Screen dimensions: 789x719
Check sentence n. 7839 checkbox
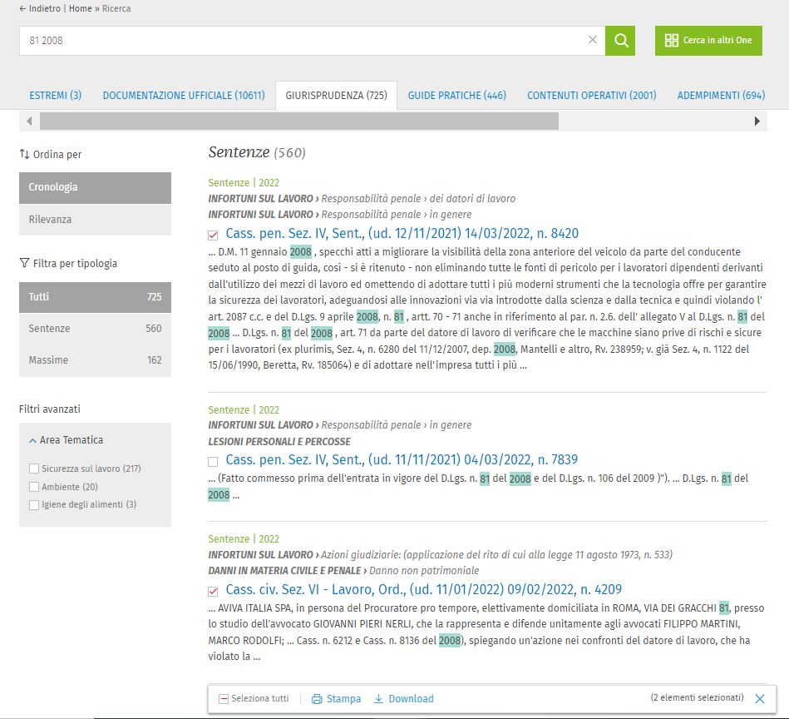(213, 461)
